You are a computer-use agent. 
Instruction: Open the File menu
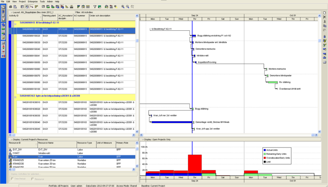click(x=3, y=1)
